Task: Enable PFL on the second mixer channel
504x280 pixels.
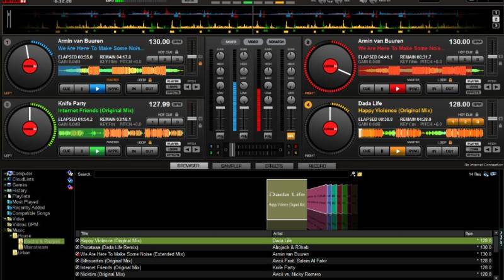Action: coord(244,136)
